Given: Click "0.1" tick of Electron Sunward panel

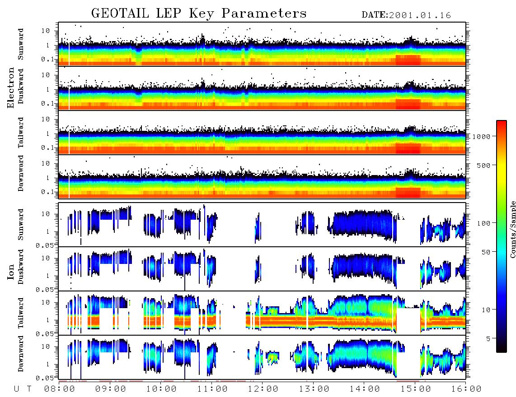Looking at the screenshot, I should tap(48, 59).
